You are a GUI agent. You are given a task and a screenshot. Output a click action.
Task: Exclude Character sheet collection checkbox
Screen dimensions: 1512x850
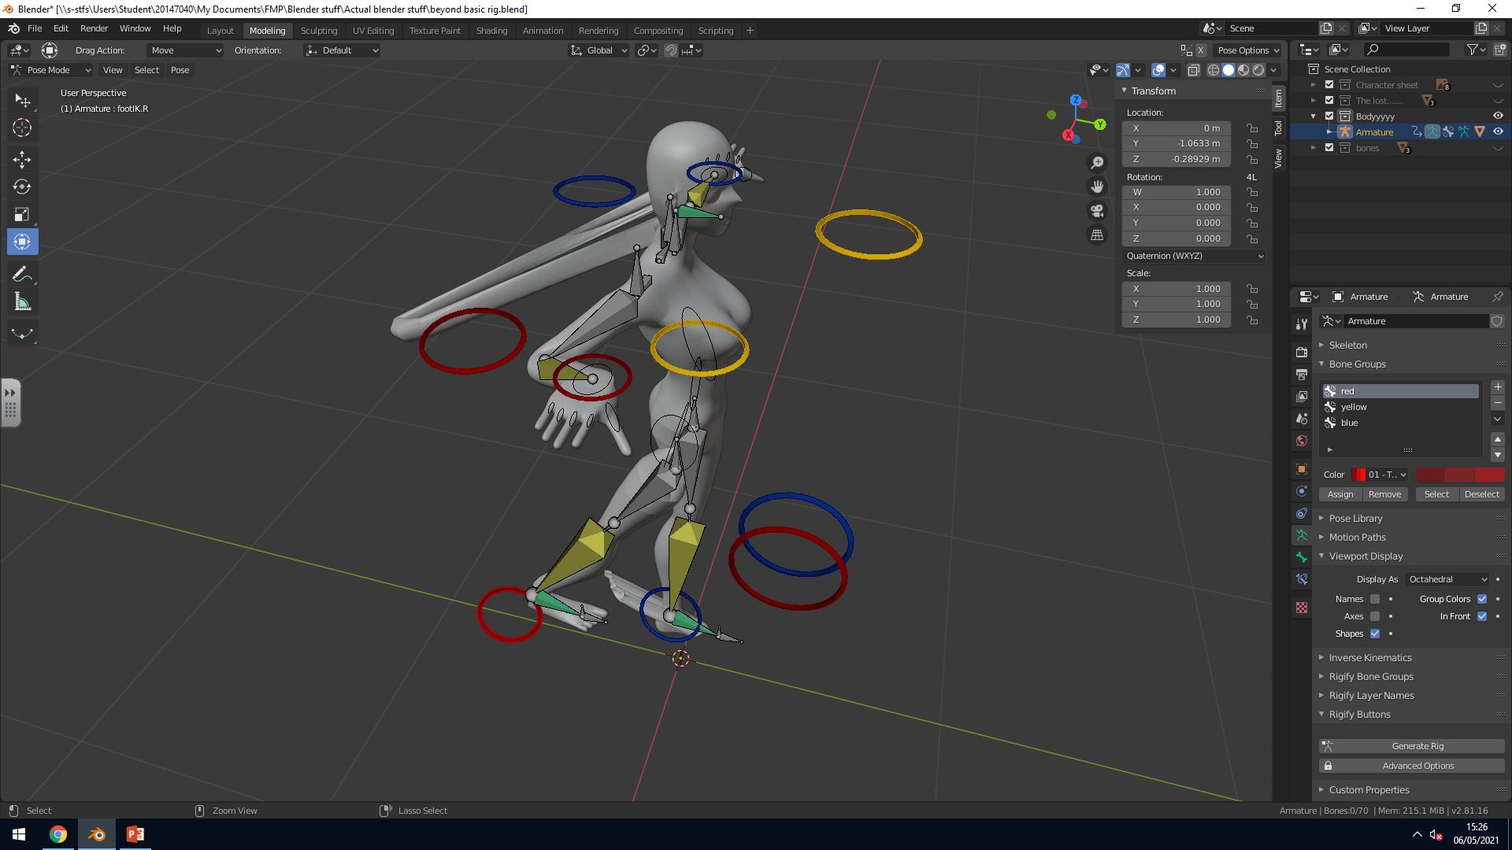(x=1329, y=84)
